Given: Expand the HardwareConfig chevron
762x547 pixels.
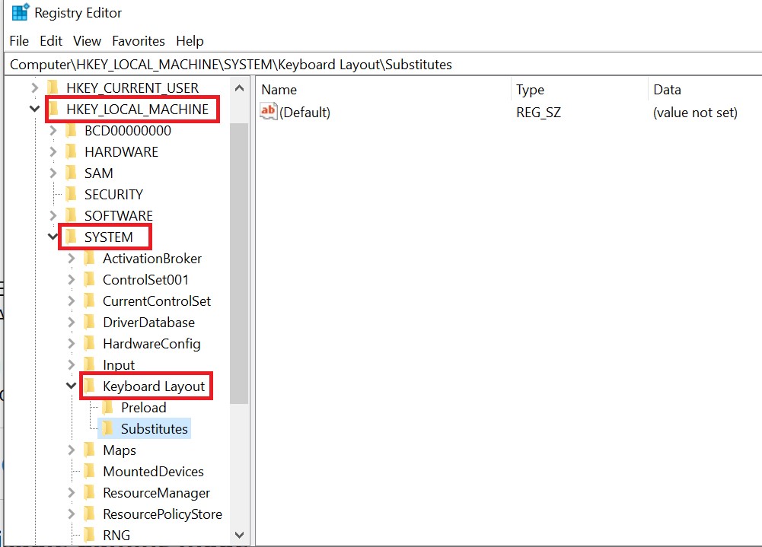Looking at the screenshot, I should click(72, 343).
